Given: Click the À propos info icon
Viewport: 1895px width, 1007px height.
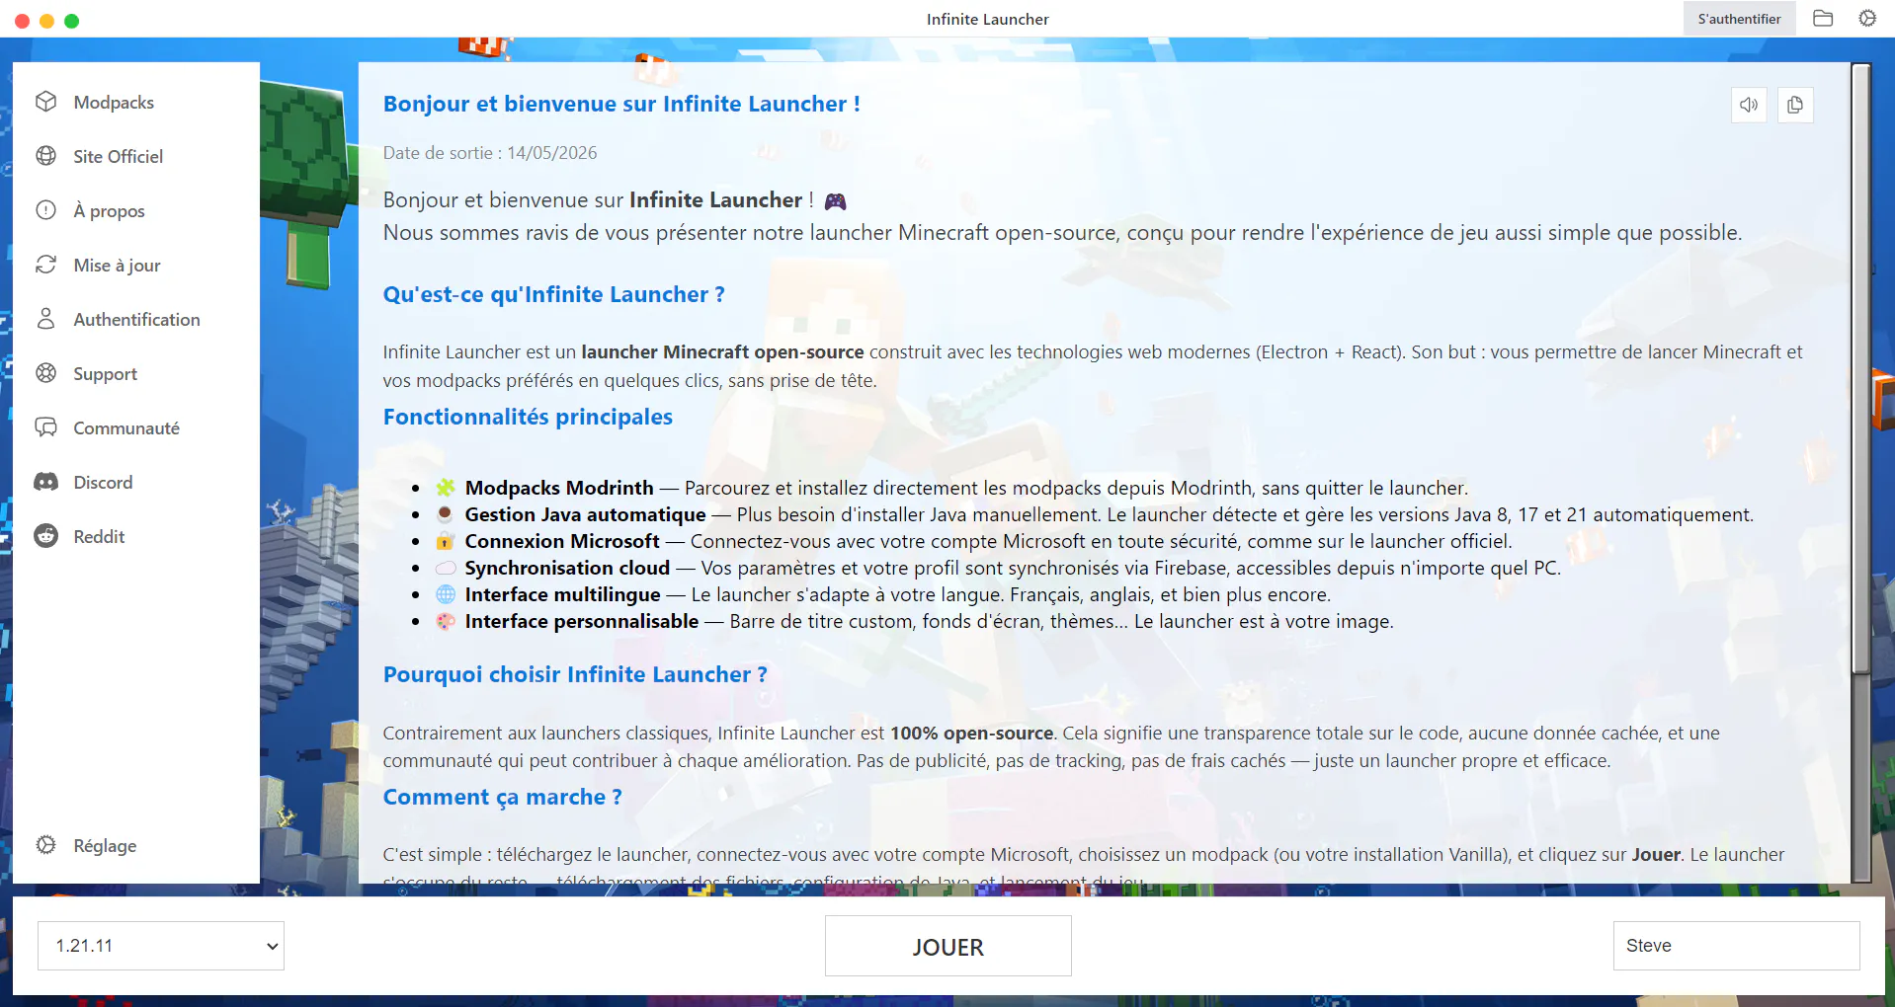Looking at the screenshot, I should [46, 210].
